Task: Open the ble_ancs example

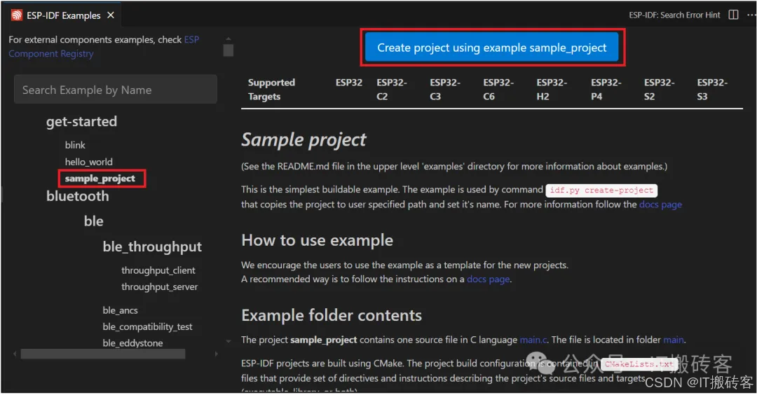Action: (121, 310)
